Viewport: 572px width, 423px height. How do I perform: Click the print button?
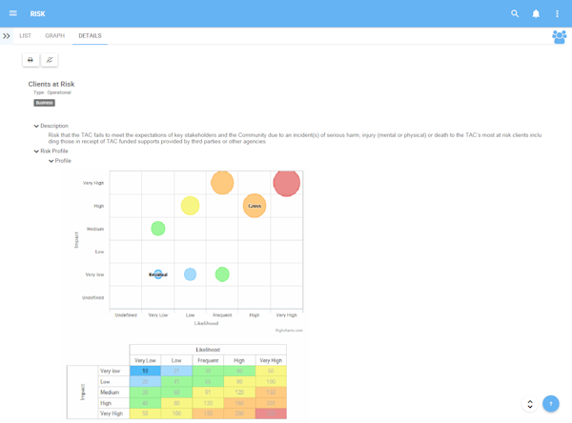[x=31, y=60]
